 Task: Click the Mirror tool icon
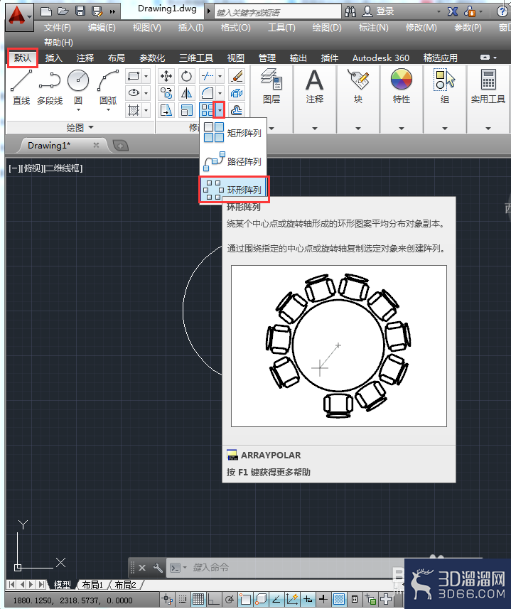[186, 93]
